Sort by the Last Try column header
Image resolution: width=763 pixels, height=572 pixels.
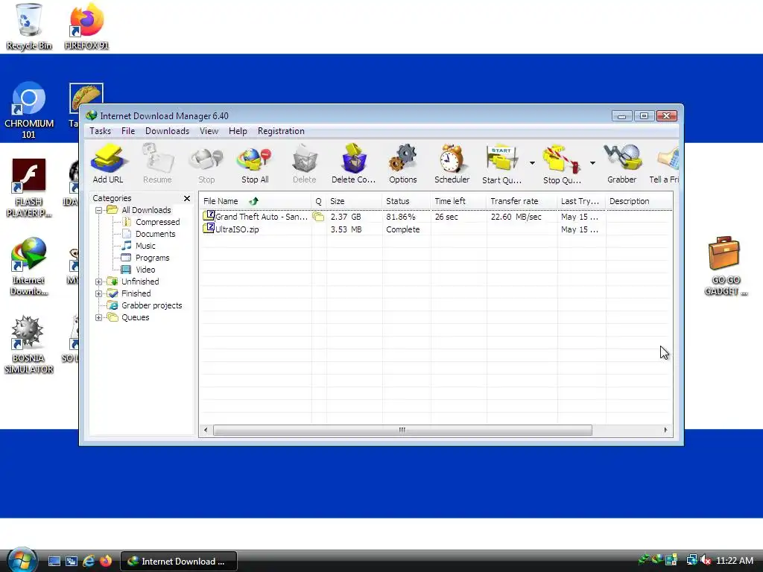tap(581, 201)
